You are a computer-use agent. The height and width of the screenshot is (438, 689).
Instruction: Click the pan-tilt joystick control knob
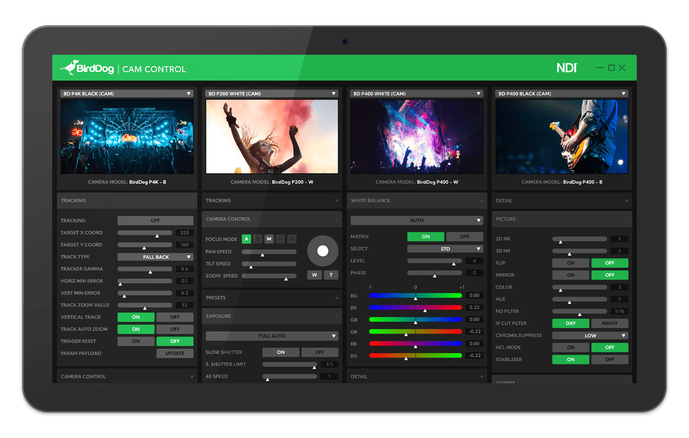[323, 251]
